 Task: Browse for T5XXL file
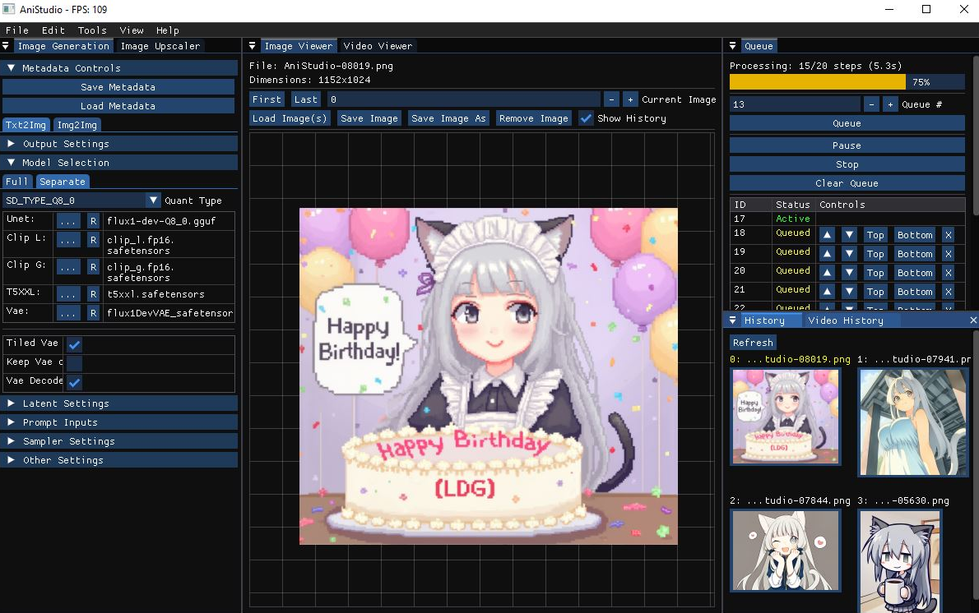coord(68,294)
